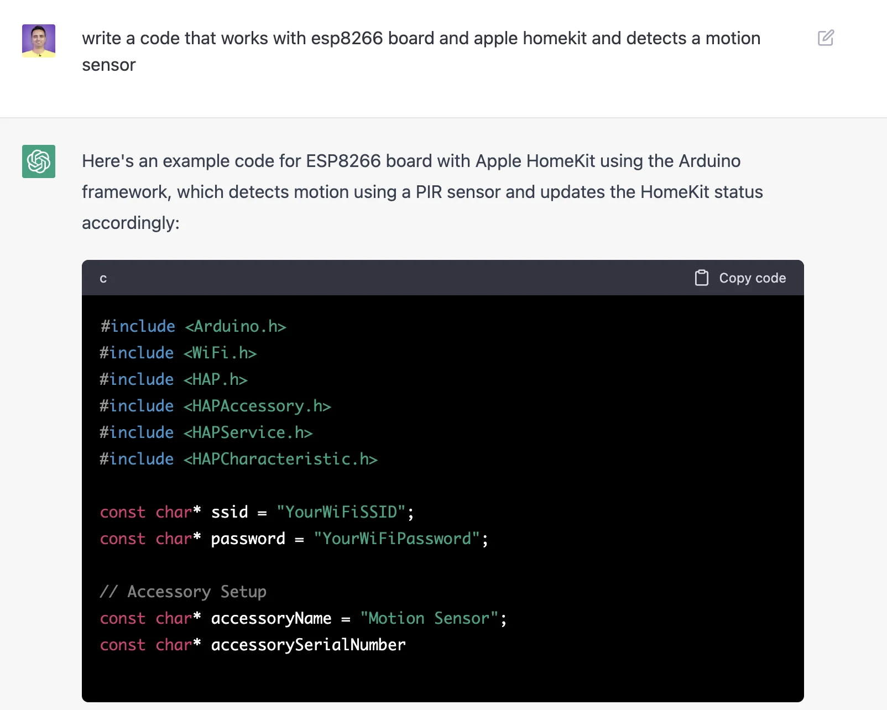Click the "YourWiFiPassword" string in code

[x=396, y=539]
